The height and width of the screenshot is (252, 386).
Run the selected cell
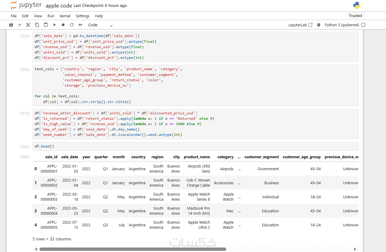point(54,25)
